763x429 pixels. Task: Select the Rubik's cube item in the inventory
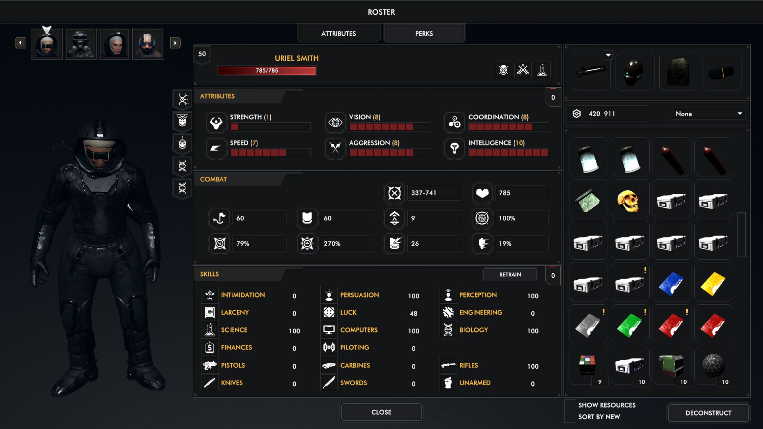point(587,365)
